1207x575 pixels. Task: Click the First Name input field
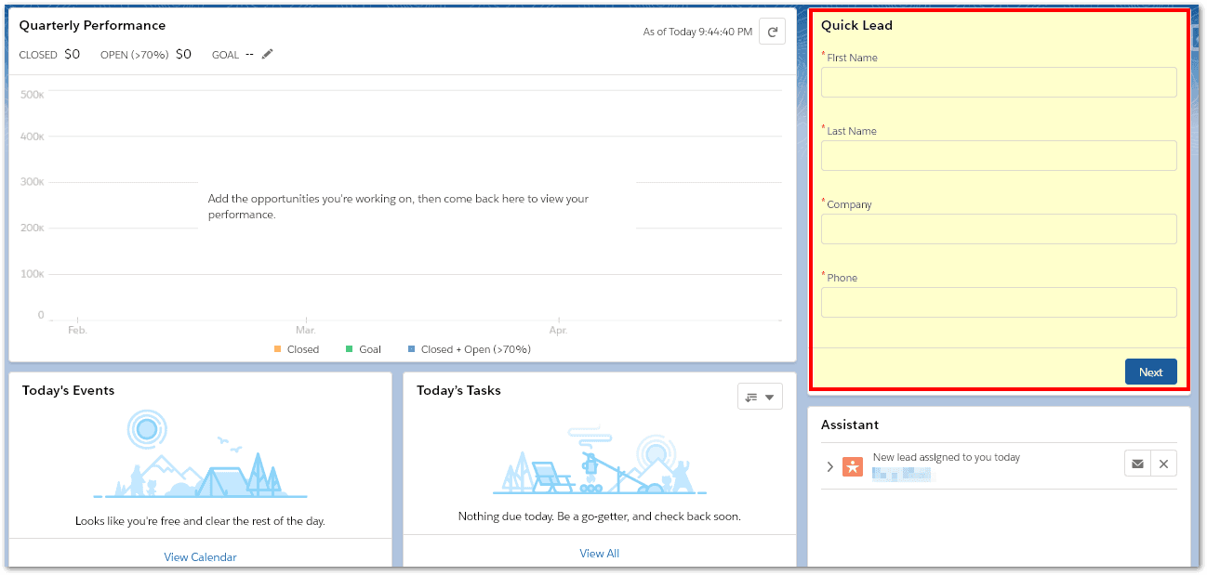pyautogui.click(x=998, y=83)
